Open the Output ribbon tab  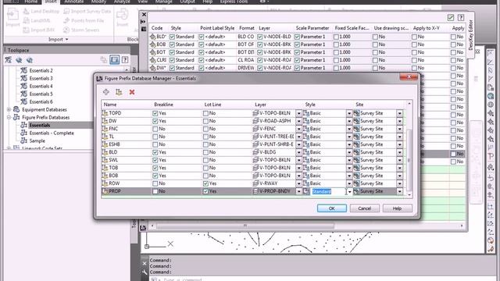(187, 2)
